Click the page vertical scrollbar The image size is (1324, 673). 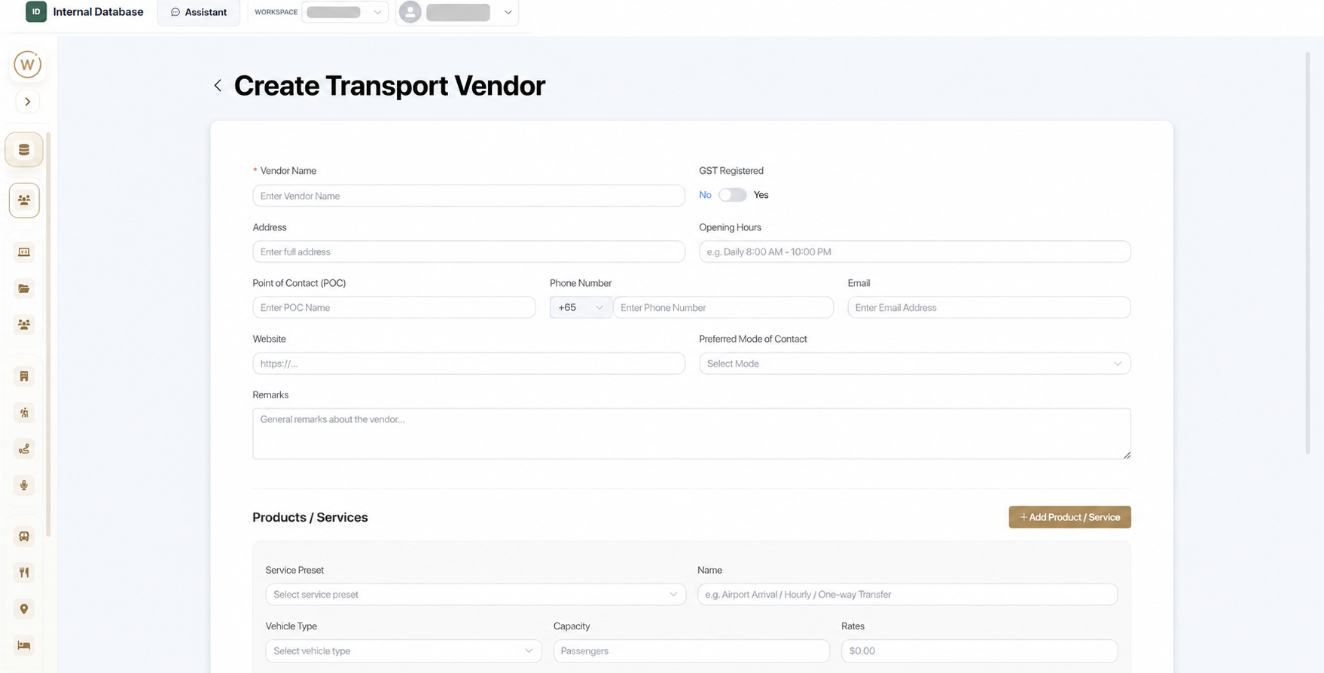[x=1307, y=253]
